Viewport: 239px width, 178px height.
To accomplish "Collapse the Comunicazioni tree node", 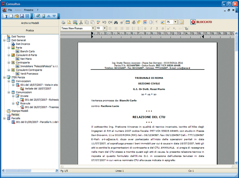I will tap(9, 92).
